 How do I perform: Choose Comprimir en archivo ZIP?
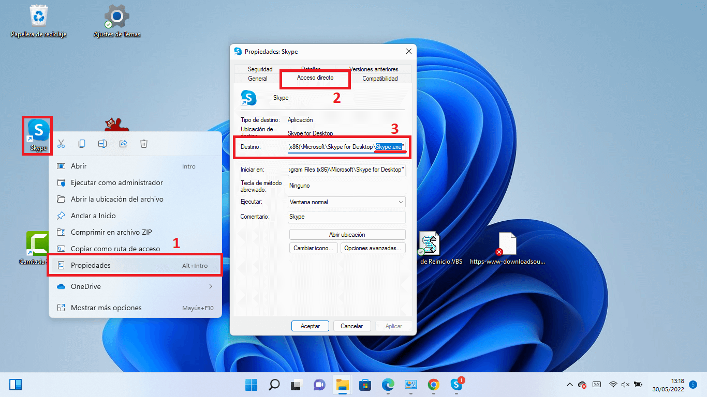(135, 233)
